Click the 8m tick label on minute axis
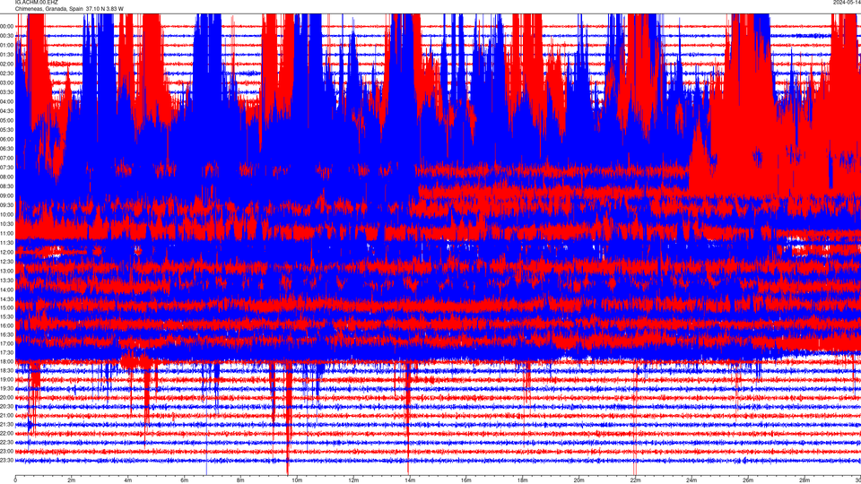 coord(240,480)
